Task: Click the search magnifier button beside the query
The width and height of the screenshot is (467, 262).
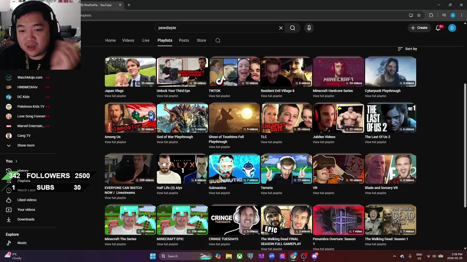Action: click(293, 28)
